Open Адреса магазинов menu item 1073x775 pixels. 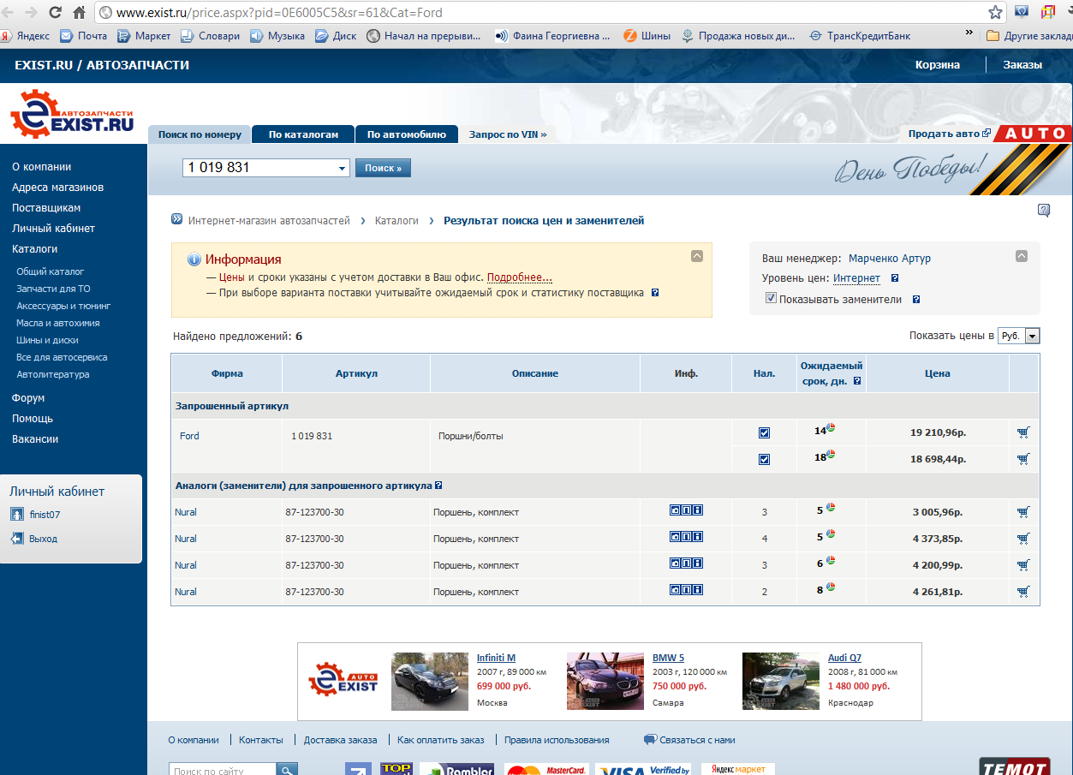[x=58, y=188]
